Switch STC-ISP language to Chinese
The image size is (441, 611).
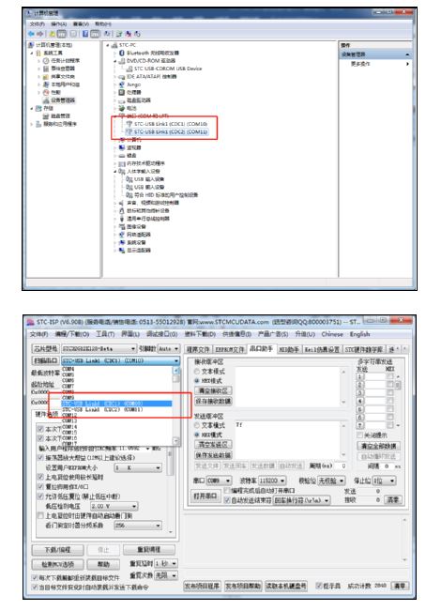coord(332,334)
